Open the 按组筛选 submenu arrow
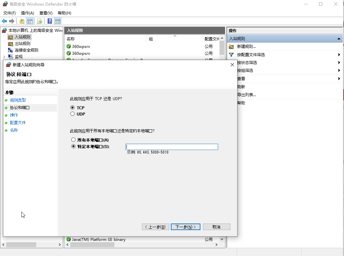The image size is (344, 256). point(339,70)
